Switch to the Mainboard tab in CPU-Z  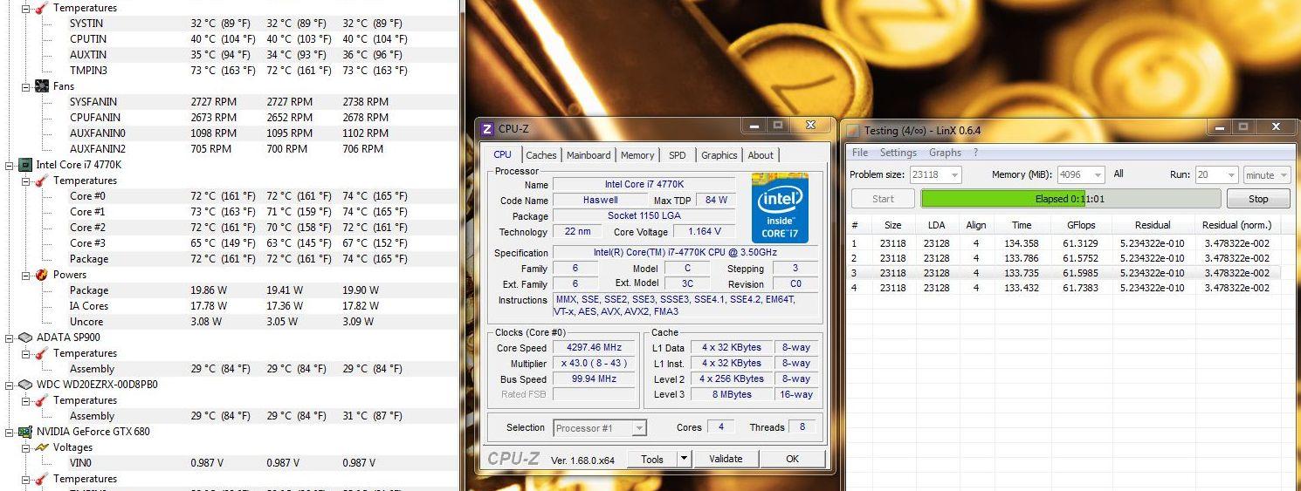pos(589,155)
